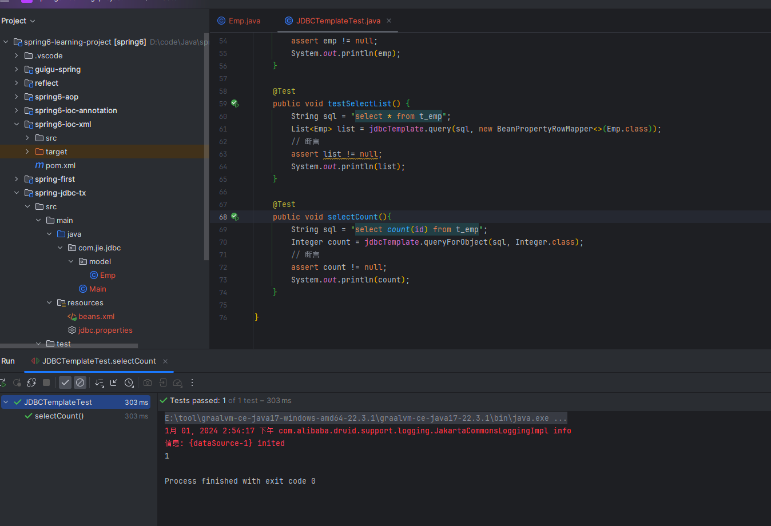Viewport: 771px width, 526px height.
Task: Click BeanPropertyRowMapper in line 61
Action: (545, 129)
